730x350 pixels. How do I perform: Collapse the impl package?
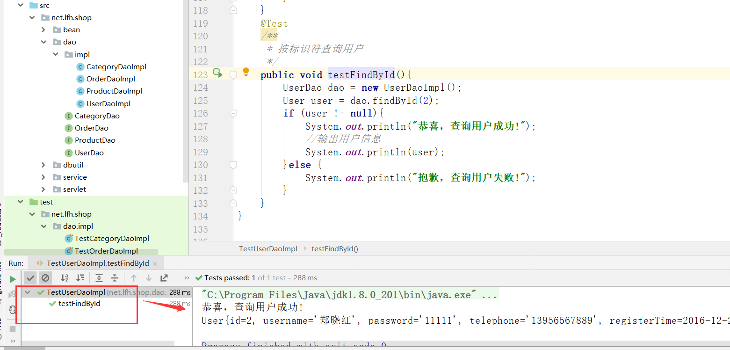click(55, 54)
